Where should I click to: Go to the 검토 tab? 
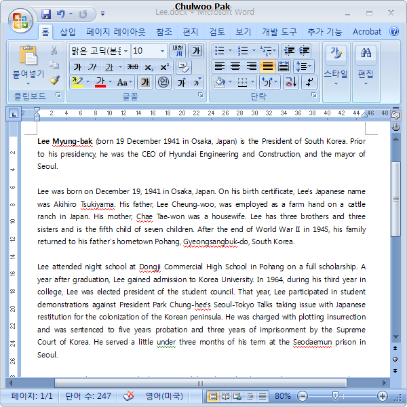point(217,32)
